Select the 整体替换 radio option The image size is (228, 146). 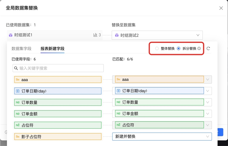[157, 49]
